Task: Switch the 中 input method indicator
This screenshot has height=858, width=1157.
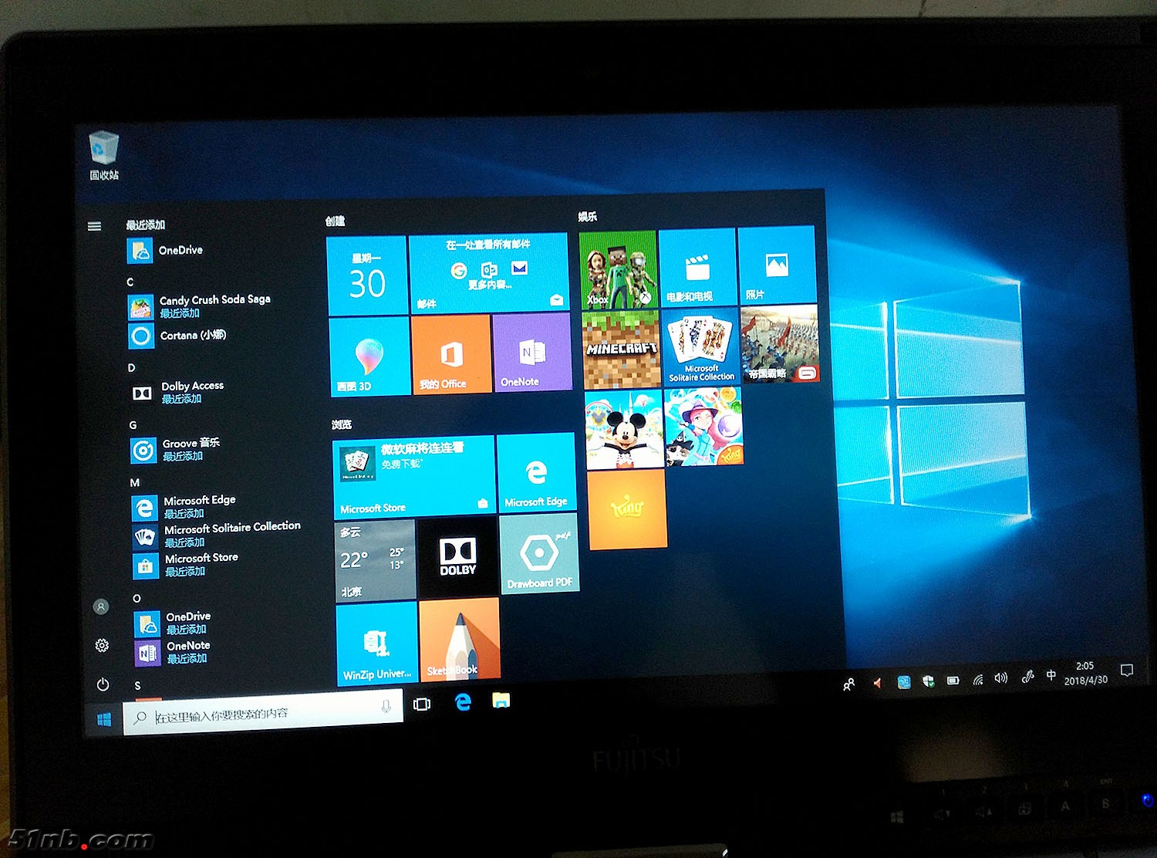Action: pyautogui.click(x=1051, y=675)
